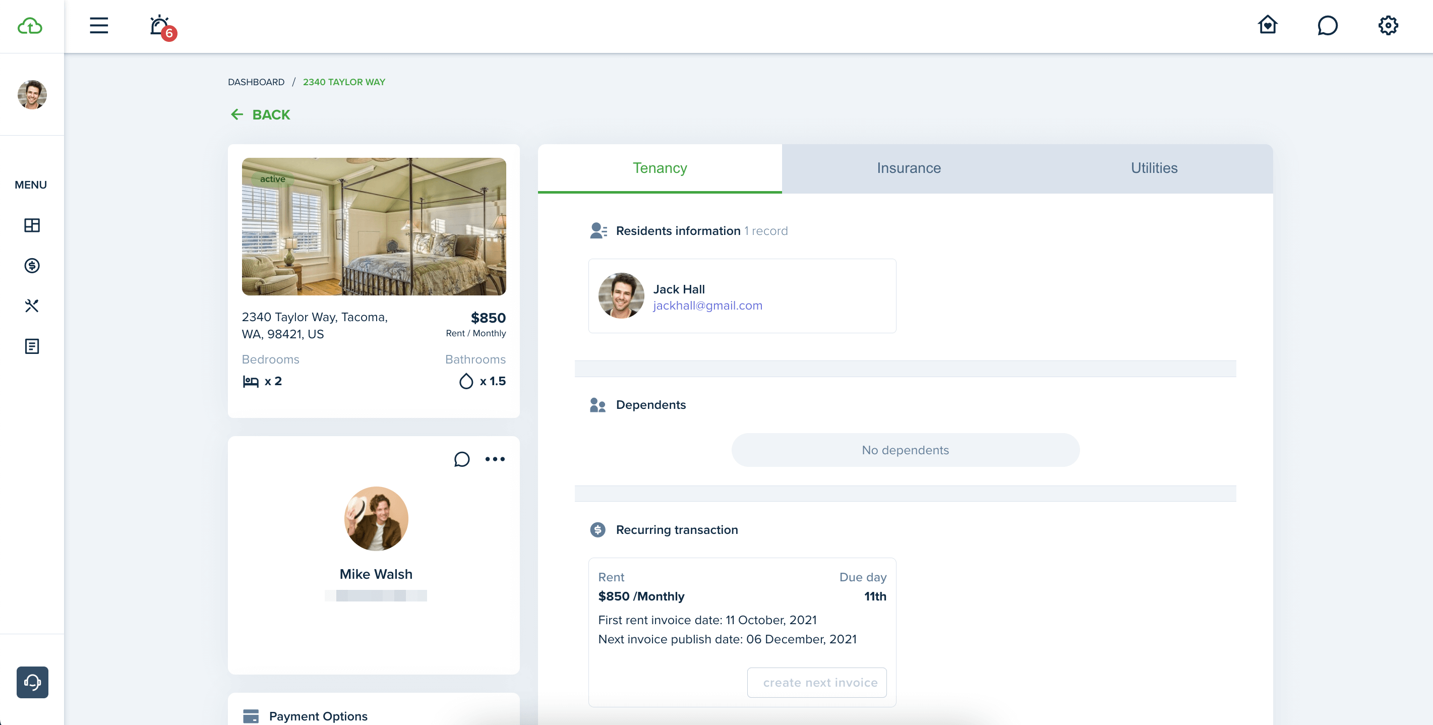Click the home heart icon in header
1433x725 pixels.
pyautogui.click(x=1268, y=25)
